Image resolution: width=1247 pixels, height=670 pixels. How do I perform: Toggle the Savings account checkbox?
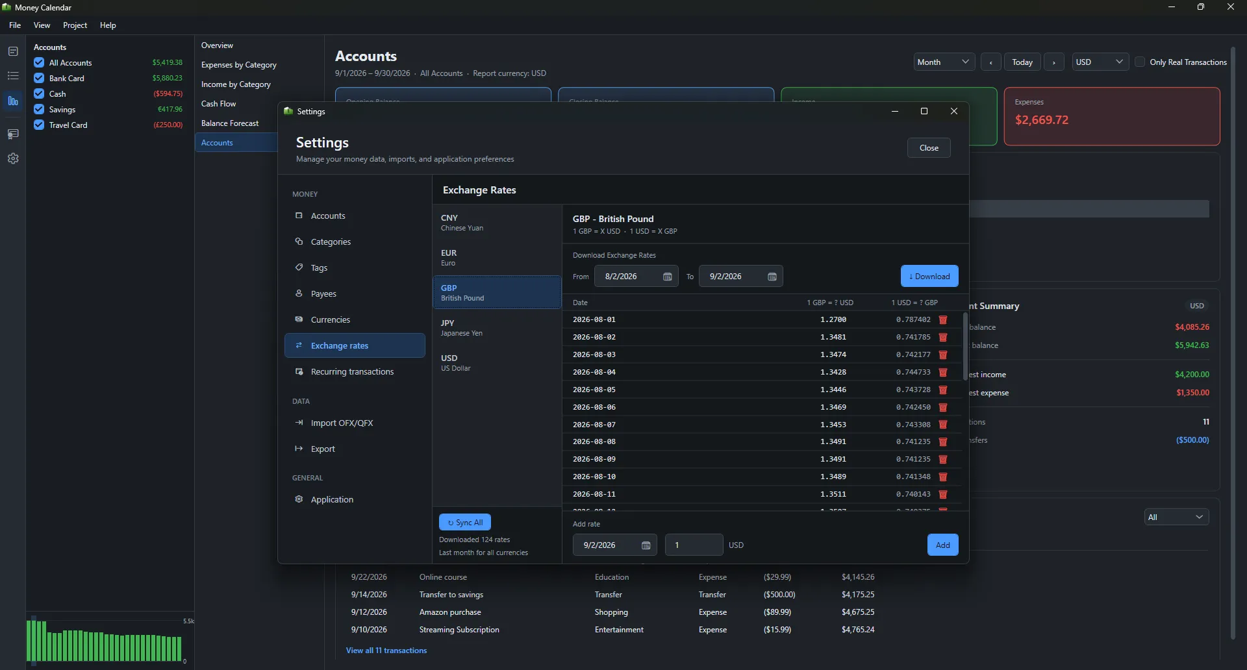(39, 109)
